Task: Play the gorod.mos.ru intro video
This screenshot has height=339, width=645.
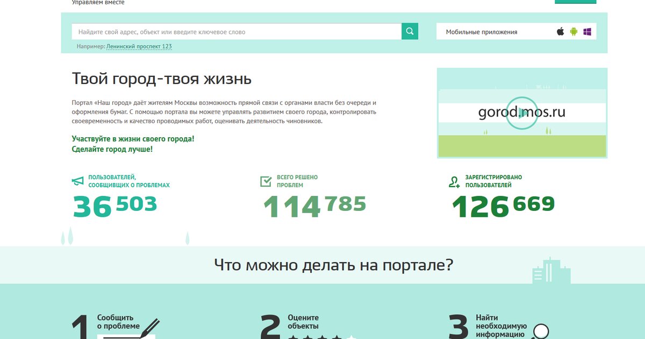Action: 521,113
